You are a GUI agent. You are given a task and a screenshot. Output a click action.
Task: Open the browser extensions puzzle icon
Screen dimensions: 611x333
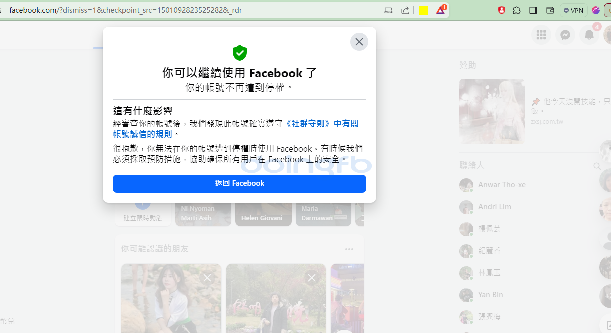click(517, 10)
